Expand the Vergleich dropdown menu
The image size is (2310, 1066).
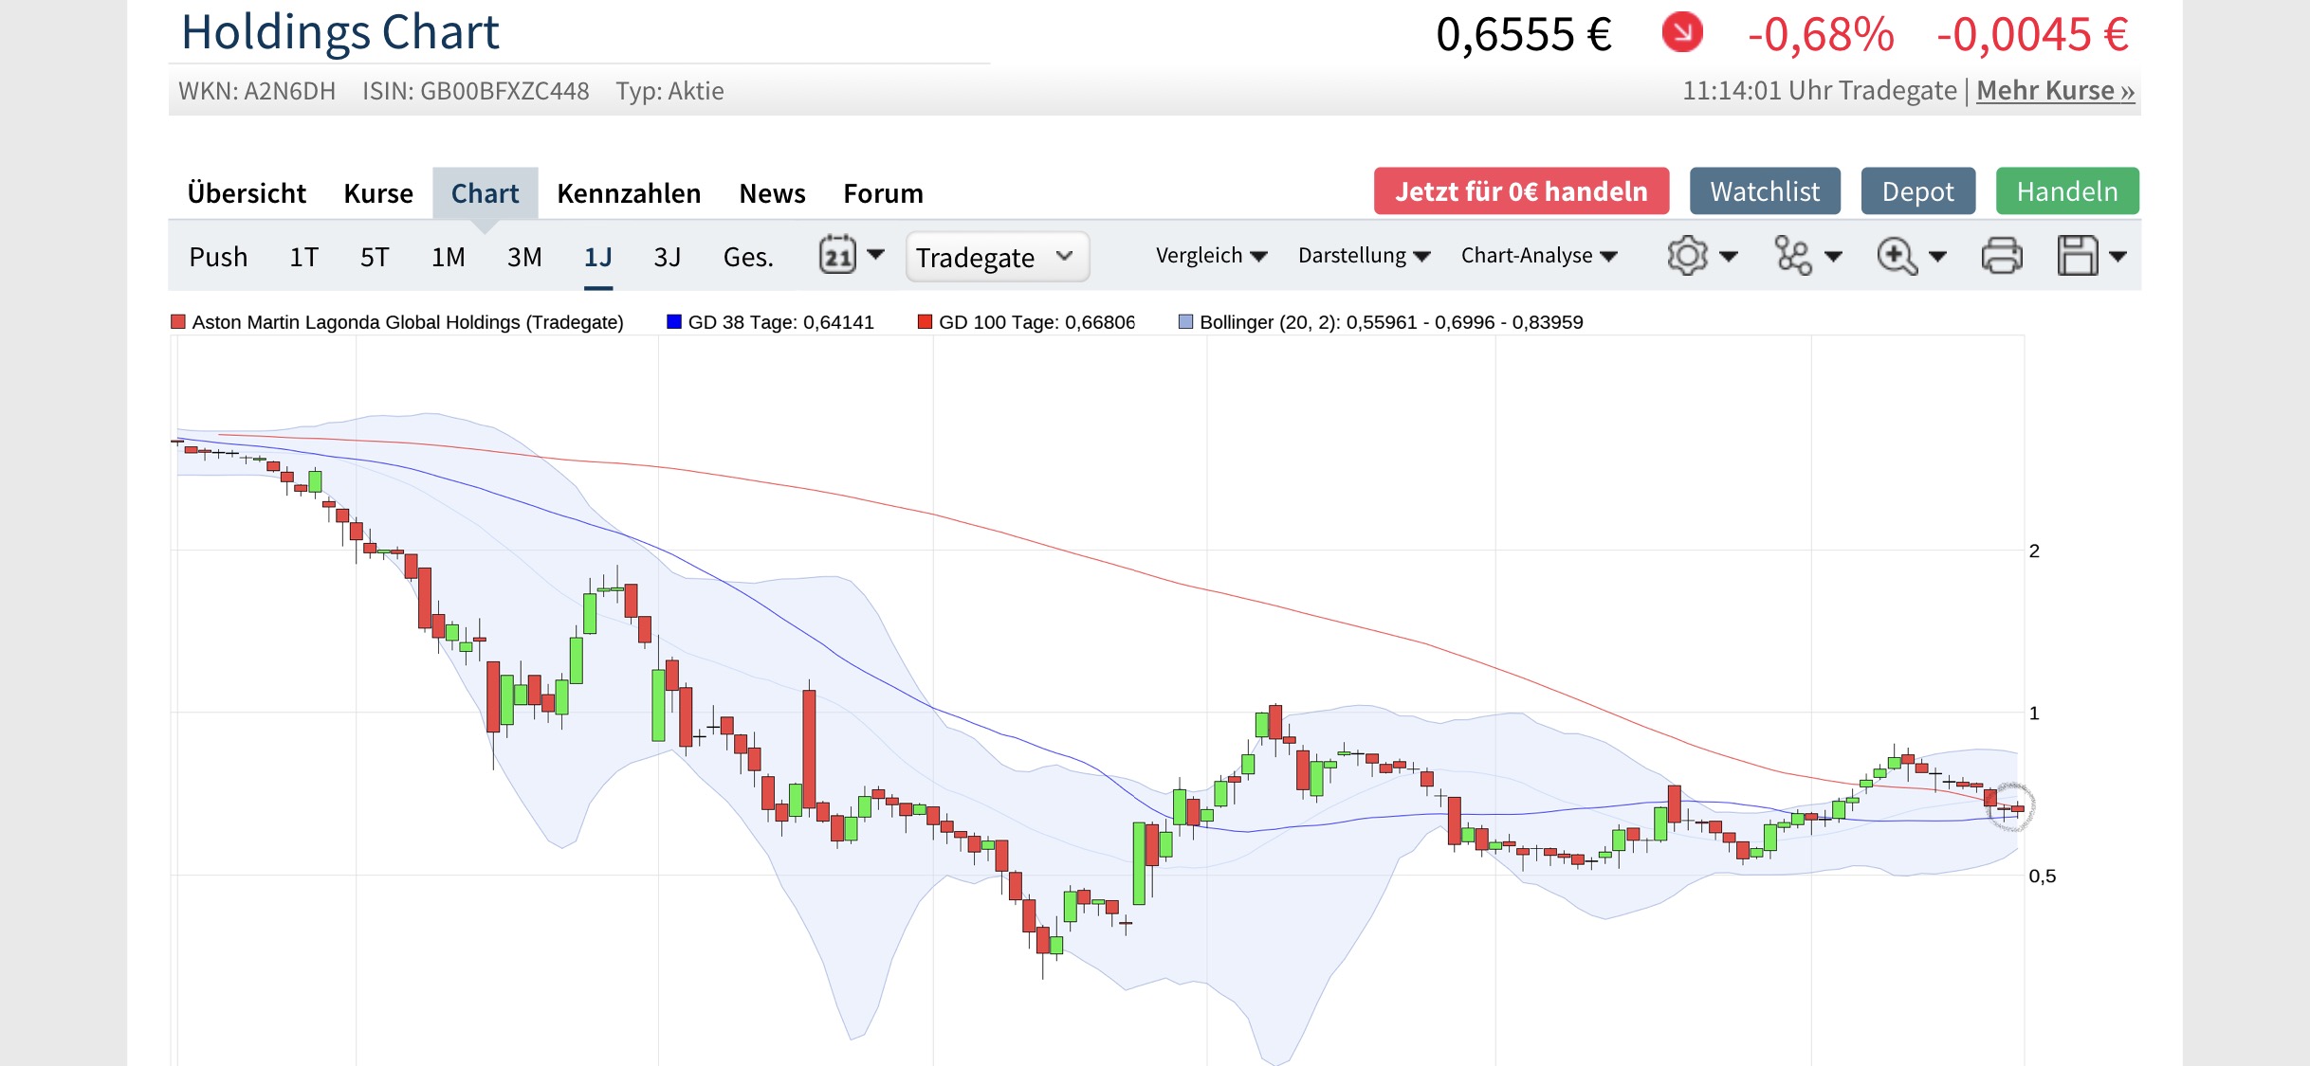1211,256
